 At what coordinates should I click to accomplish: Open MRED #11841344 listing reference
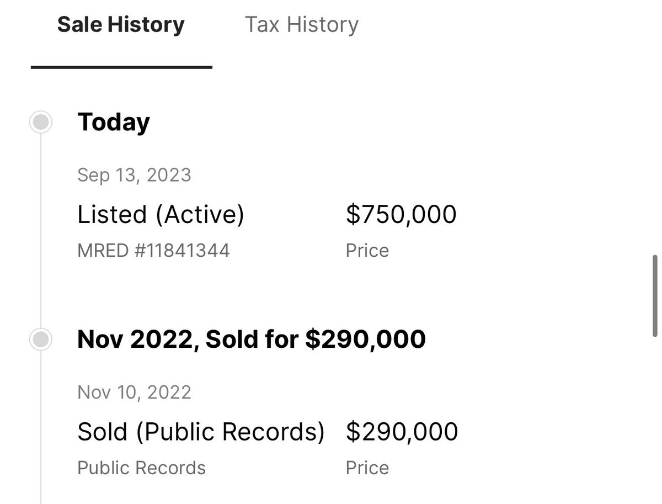(153, 251)
